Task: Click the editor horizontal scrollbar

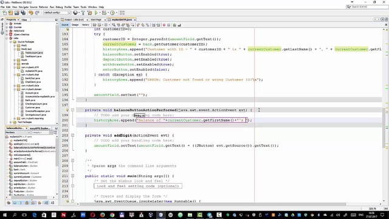Action: click(x=213, y=204)
